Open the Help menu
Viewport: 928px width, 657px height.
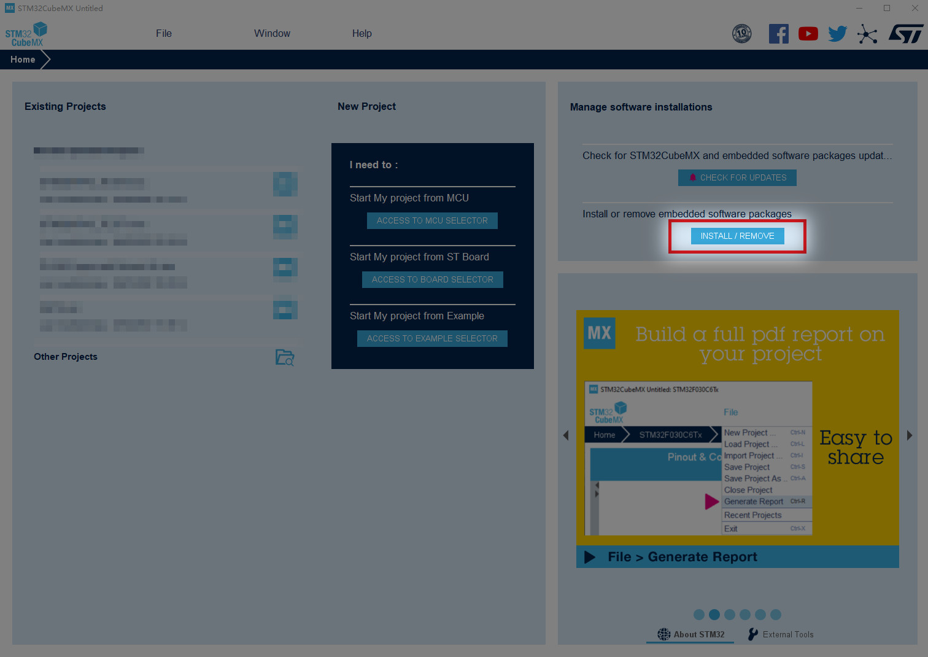click(362, 33)
